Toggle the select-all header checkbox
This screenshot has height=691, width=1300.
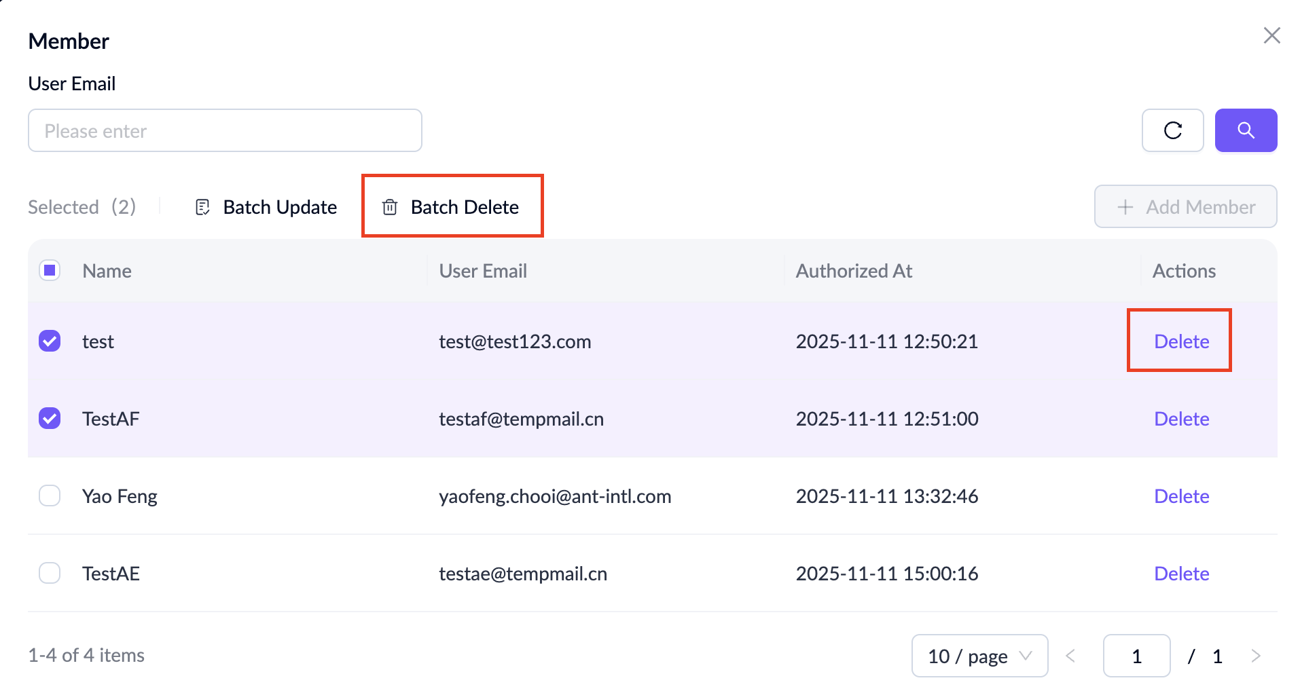point(50,270)
